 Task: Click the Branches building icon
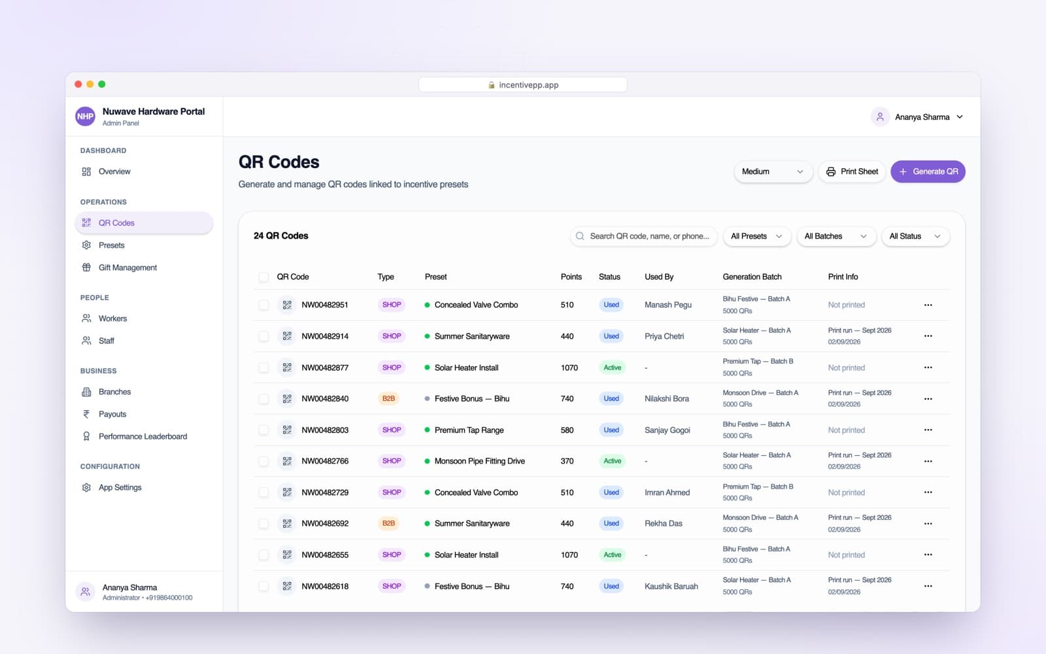click(86, 392)
